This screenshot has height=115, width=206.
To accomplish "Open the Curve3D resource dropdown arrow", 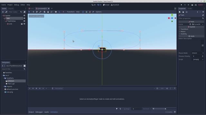I will (x=203, y=24).
